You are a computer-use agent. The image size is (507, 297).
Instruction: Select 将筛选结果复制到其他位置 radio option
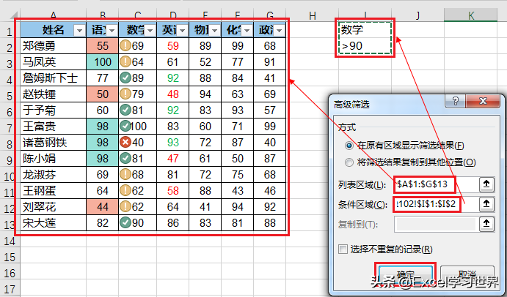pos(349,162)
